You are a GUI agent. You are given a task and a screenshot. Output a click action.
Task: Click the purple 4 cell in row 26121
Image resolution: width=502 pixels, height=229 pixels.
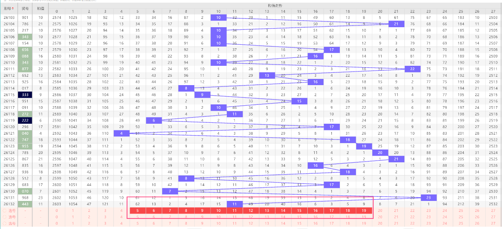point(121,133)
